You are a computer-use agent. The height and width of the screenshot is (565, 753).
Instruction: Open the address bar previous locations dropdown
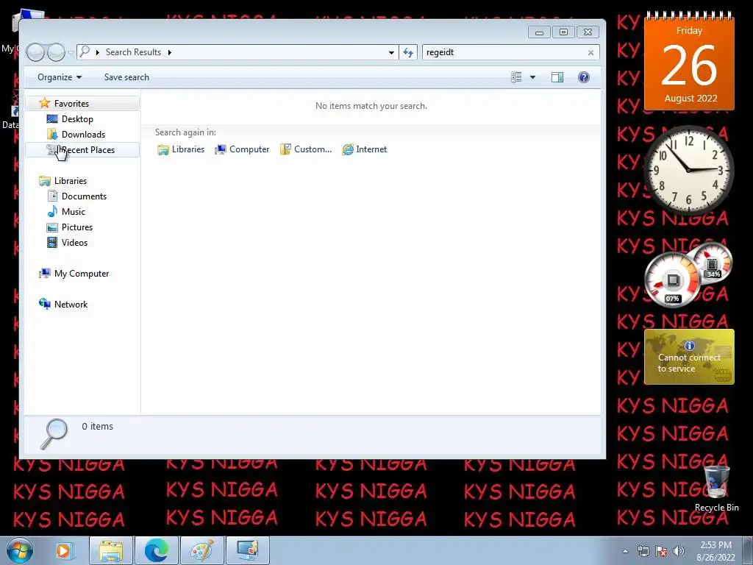pyautogui.click(x=391, y=52)
